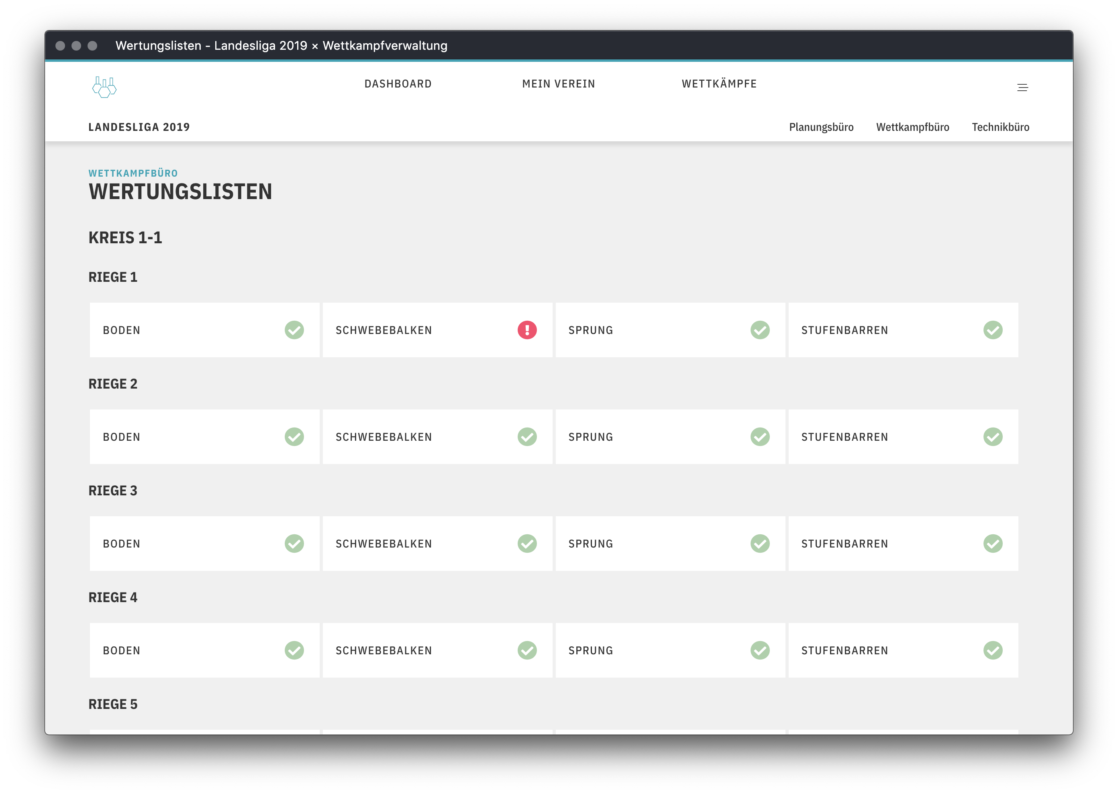
Task: Click the green checkmark on Riege 4 Schwebebalken
Action: pos(527,650)
